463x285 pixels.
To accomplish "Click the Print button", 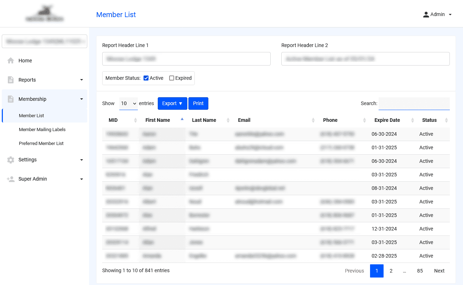I will click(x=198, y=103).
